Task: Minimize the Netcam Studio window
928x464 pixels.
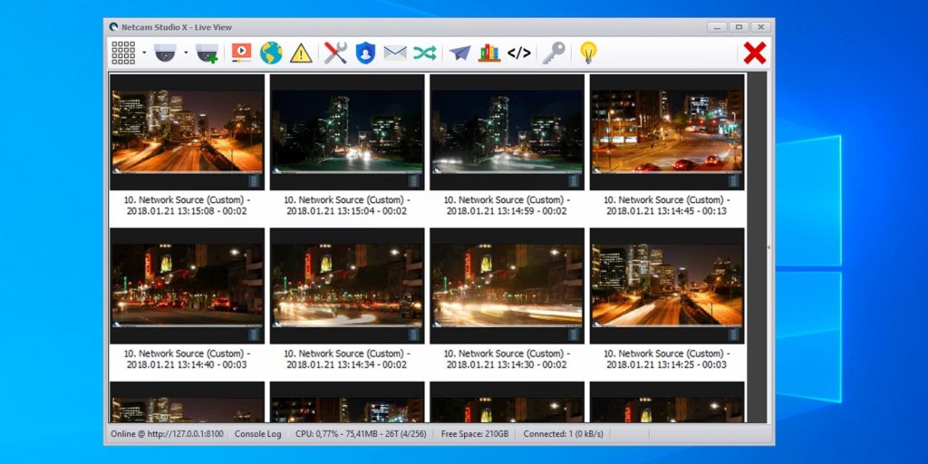Action: tap(717, 27)
